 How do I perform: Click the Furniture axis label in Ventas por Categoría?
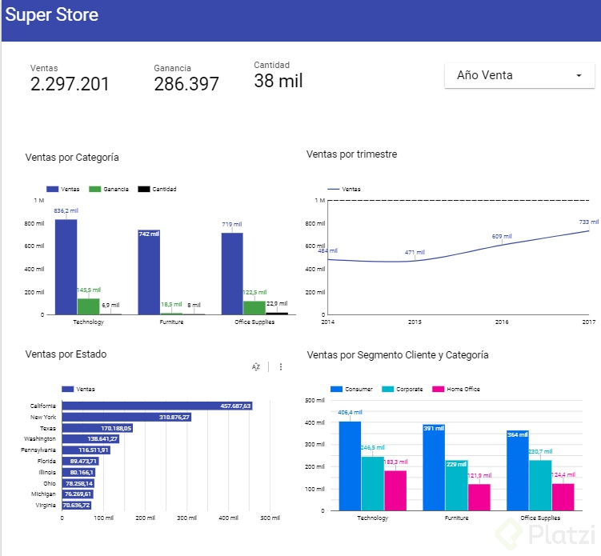(171, 322)
